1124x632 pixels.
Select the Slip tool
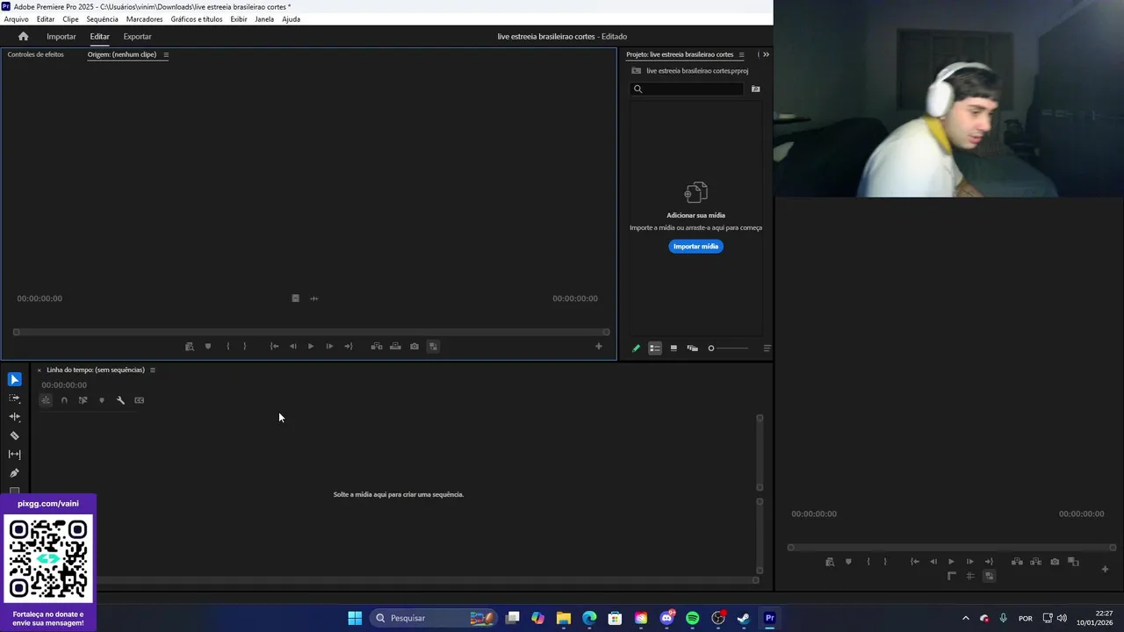(x=15, y=455)
